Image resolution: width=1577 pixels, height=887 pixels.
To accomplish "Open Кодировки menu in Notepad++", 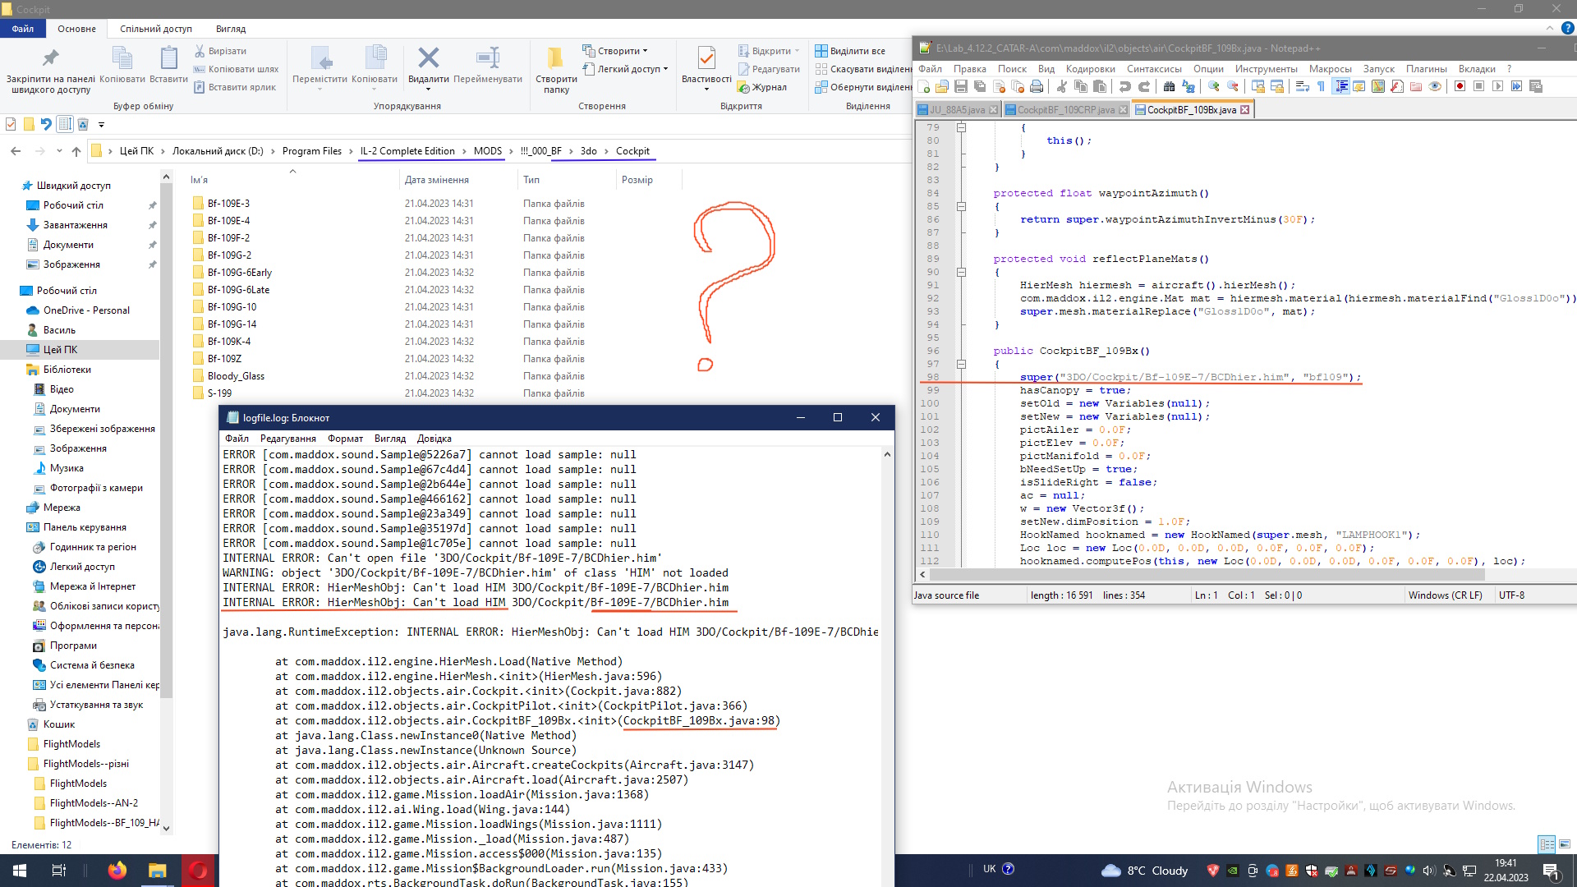I will [x=1090, y=69].
